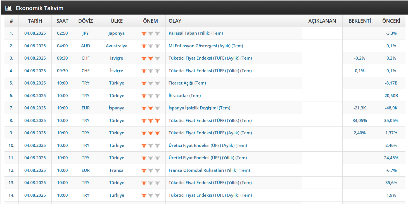408x204 pixels.
Task: Click the 04:00 time cell
Action: [62, 46]
